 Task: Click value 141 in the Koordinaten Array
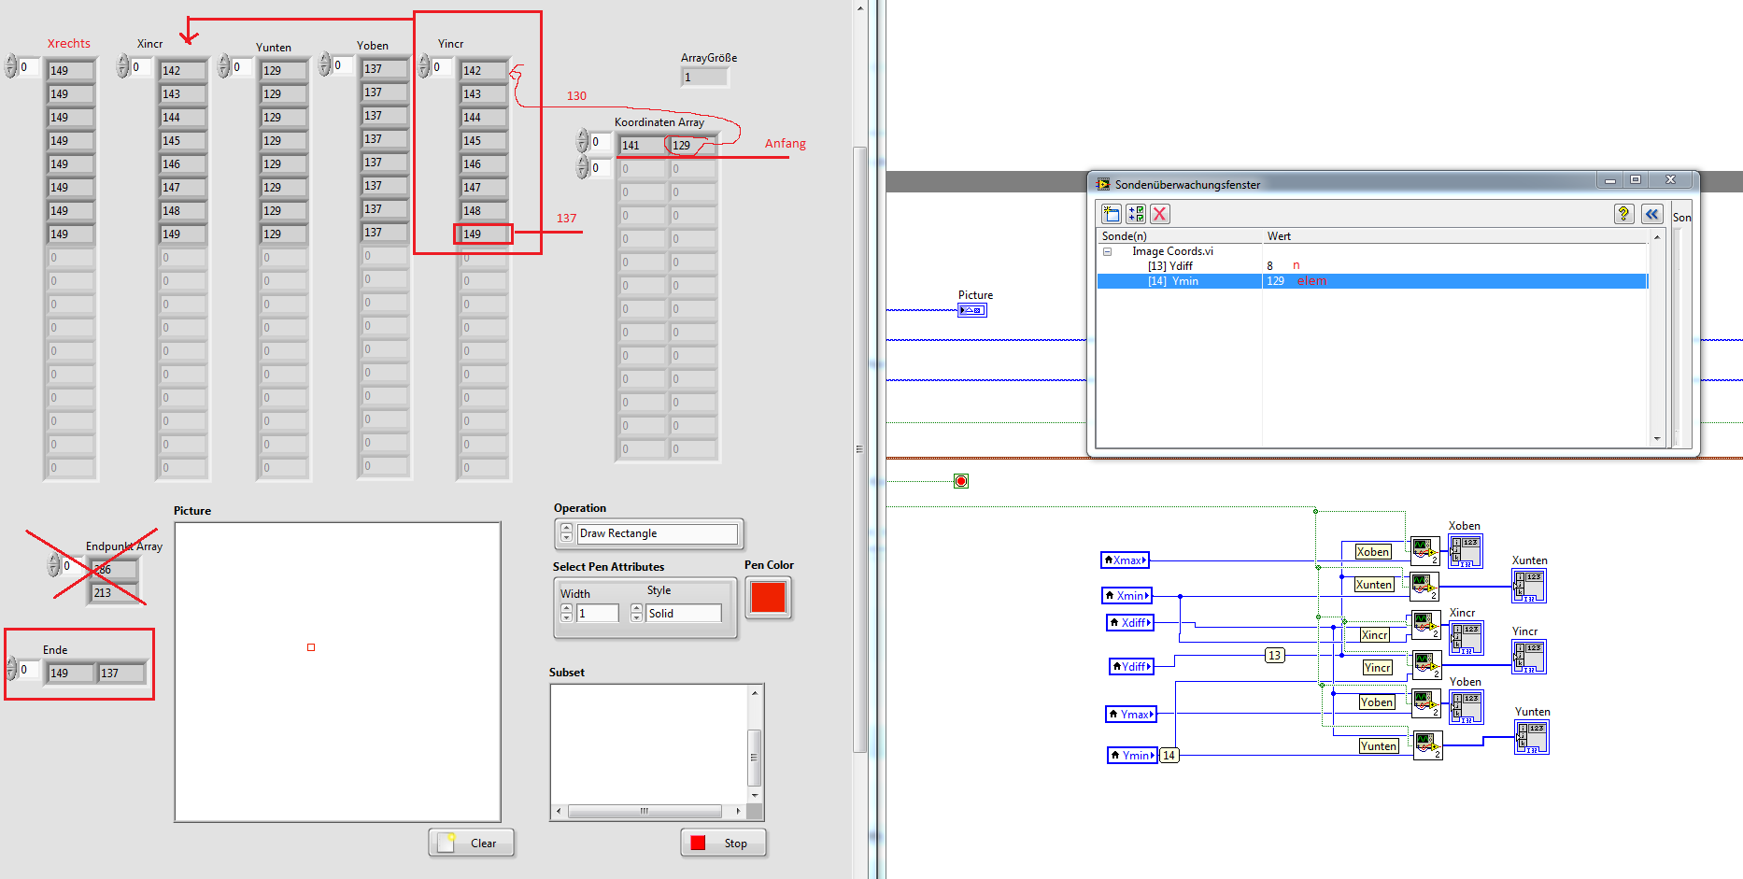point(642,145)
